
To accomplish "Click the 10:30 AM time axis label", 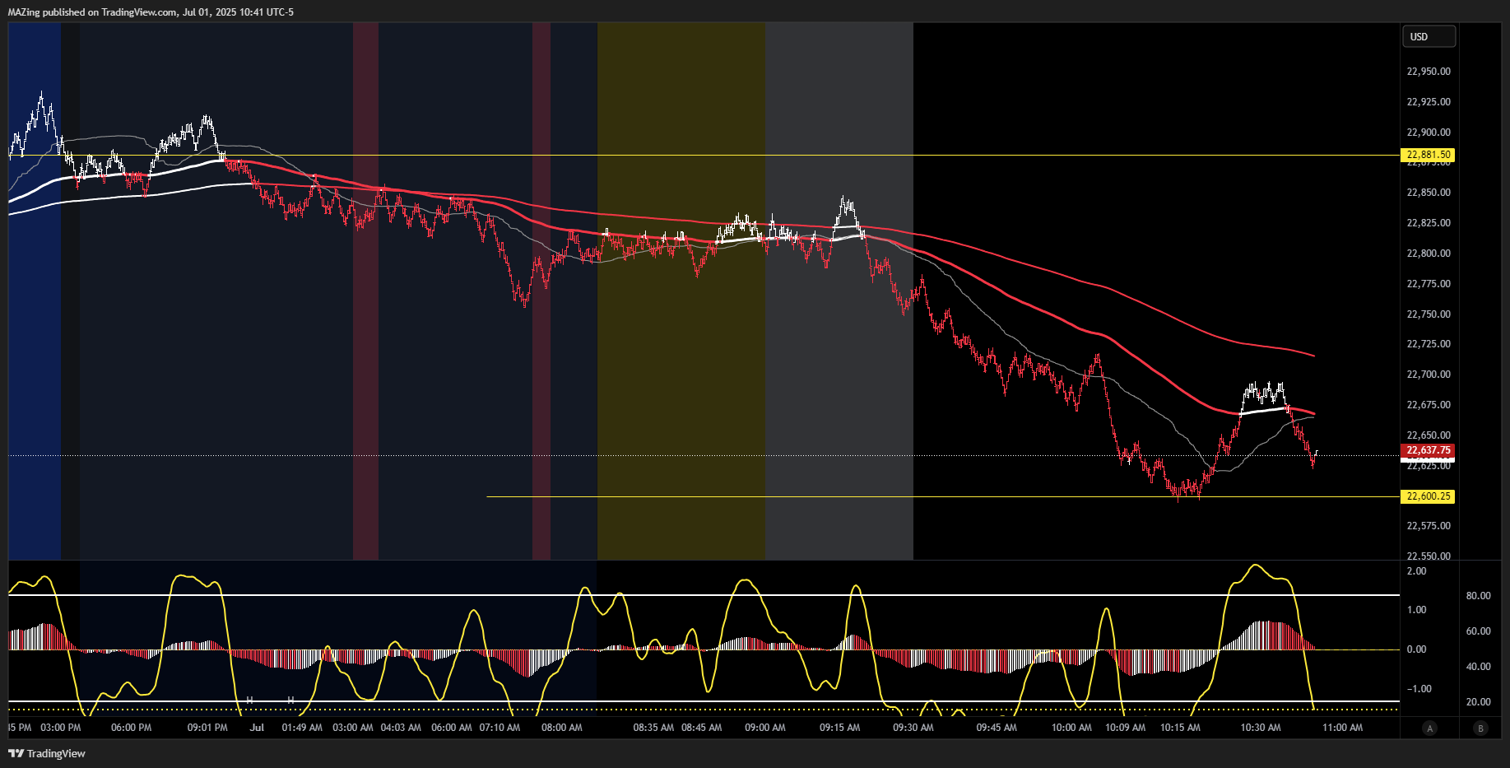I will coord(1261,728).
